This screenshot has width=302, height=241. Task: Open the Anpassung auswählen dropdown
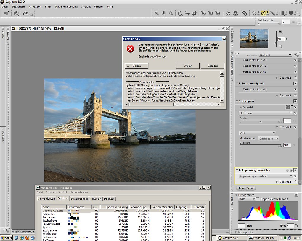(266, 176)
